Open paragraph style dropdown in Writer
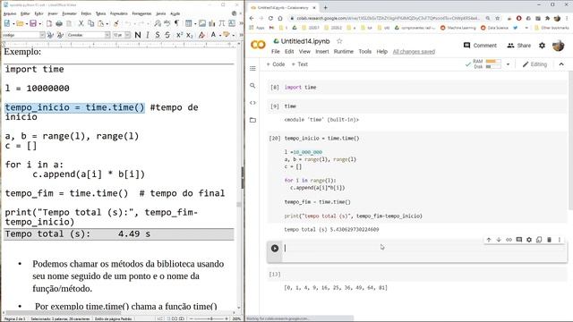This screenshot has width=573, height=322. [x=42, y=35]
